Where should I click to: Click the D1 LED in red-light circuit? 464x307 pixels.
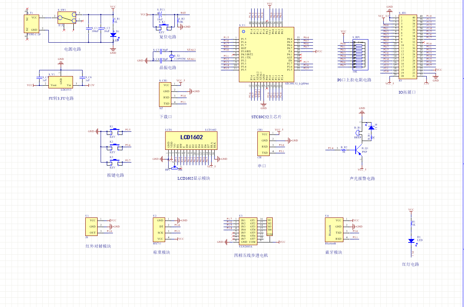click(x=411, y=241)
